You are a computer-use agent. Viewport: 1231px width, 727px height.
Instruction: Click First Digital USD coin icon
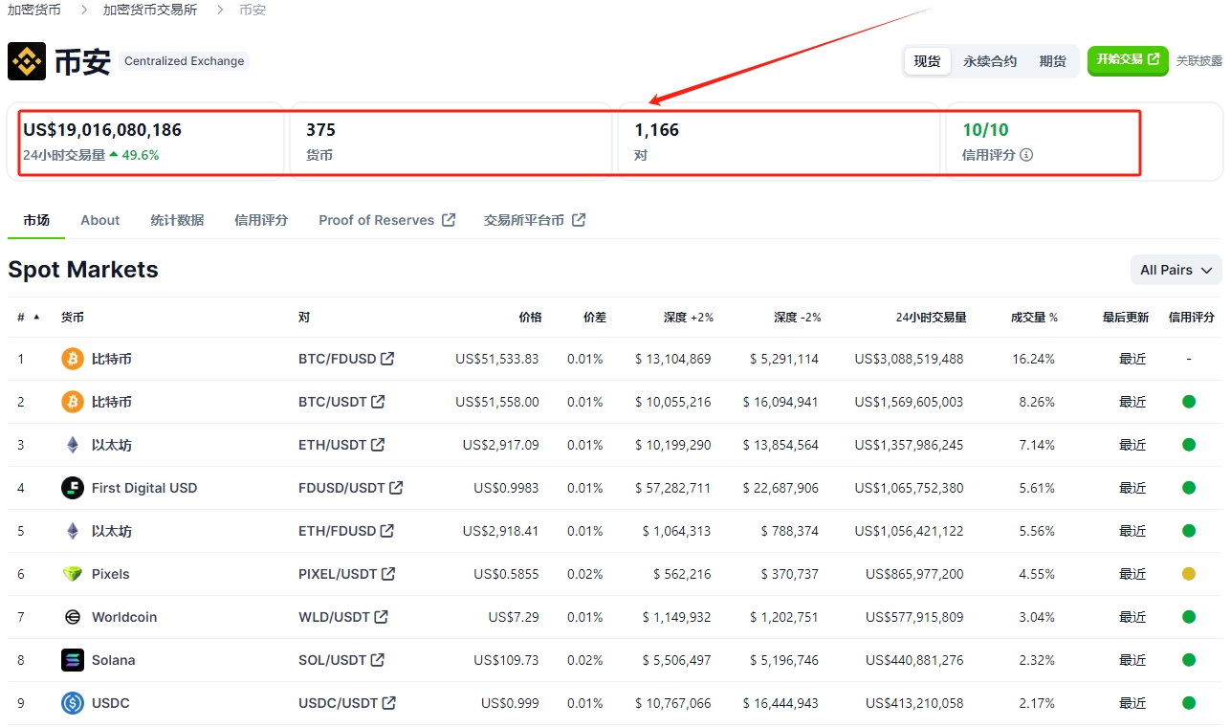click(x=73, y=488)
